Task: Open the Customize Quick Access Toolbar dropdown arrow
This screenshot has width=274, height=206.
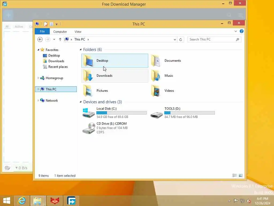Action: coord(57,24)
